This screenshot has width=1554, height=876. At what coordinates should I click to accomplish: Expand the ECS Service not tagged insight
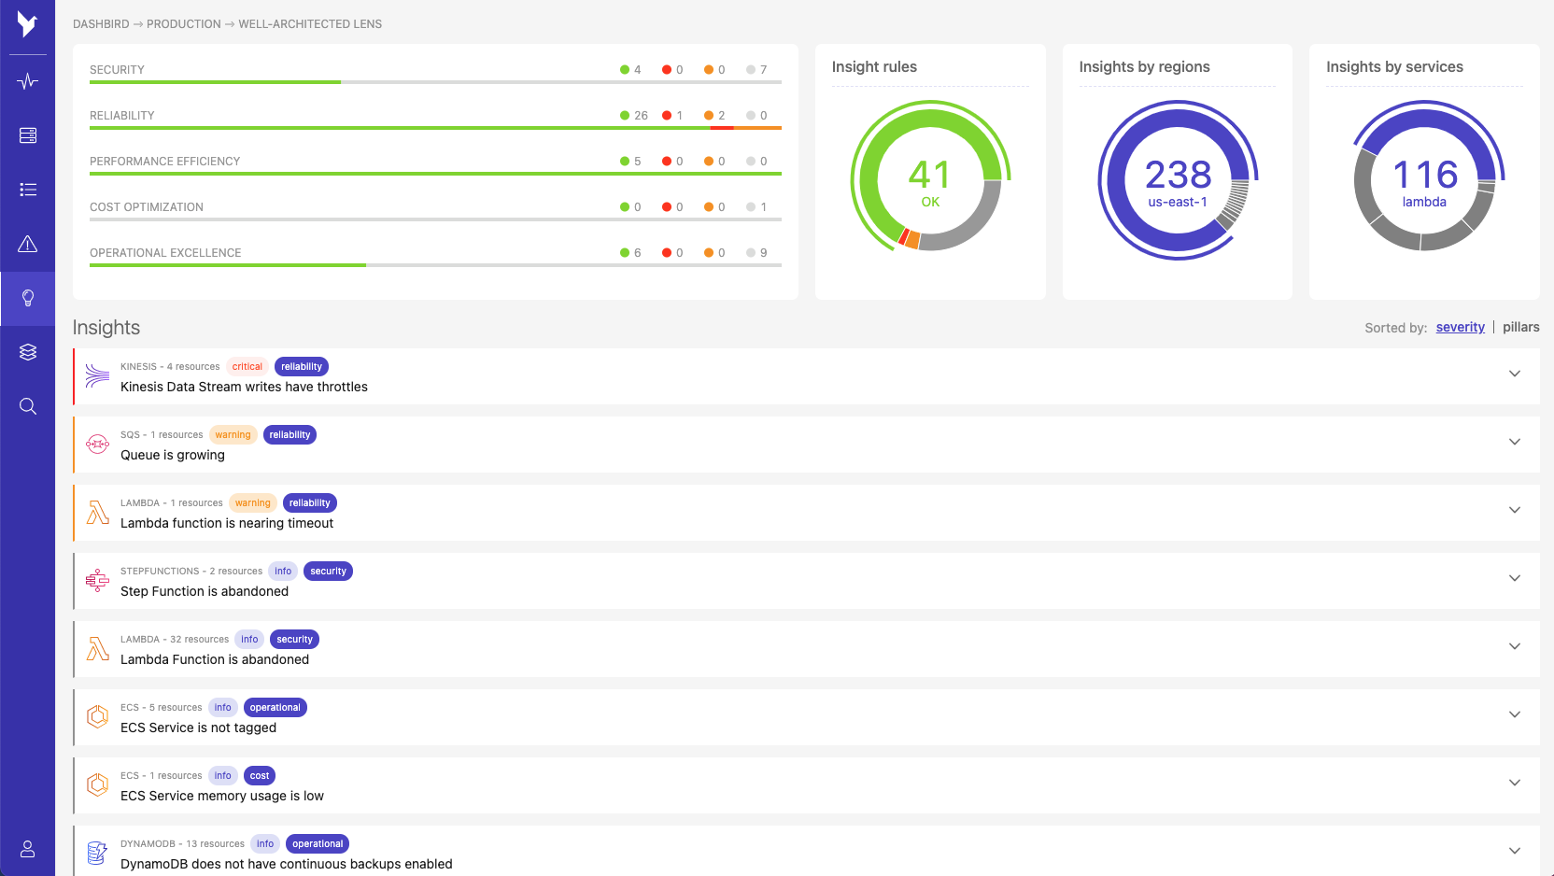click(1514, 714)
